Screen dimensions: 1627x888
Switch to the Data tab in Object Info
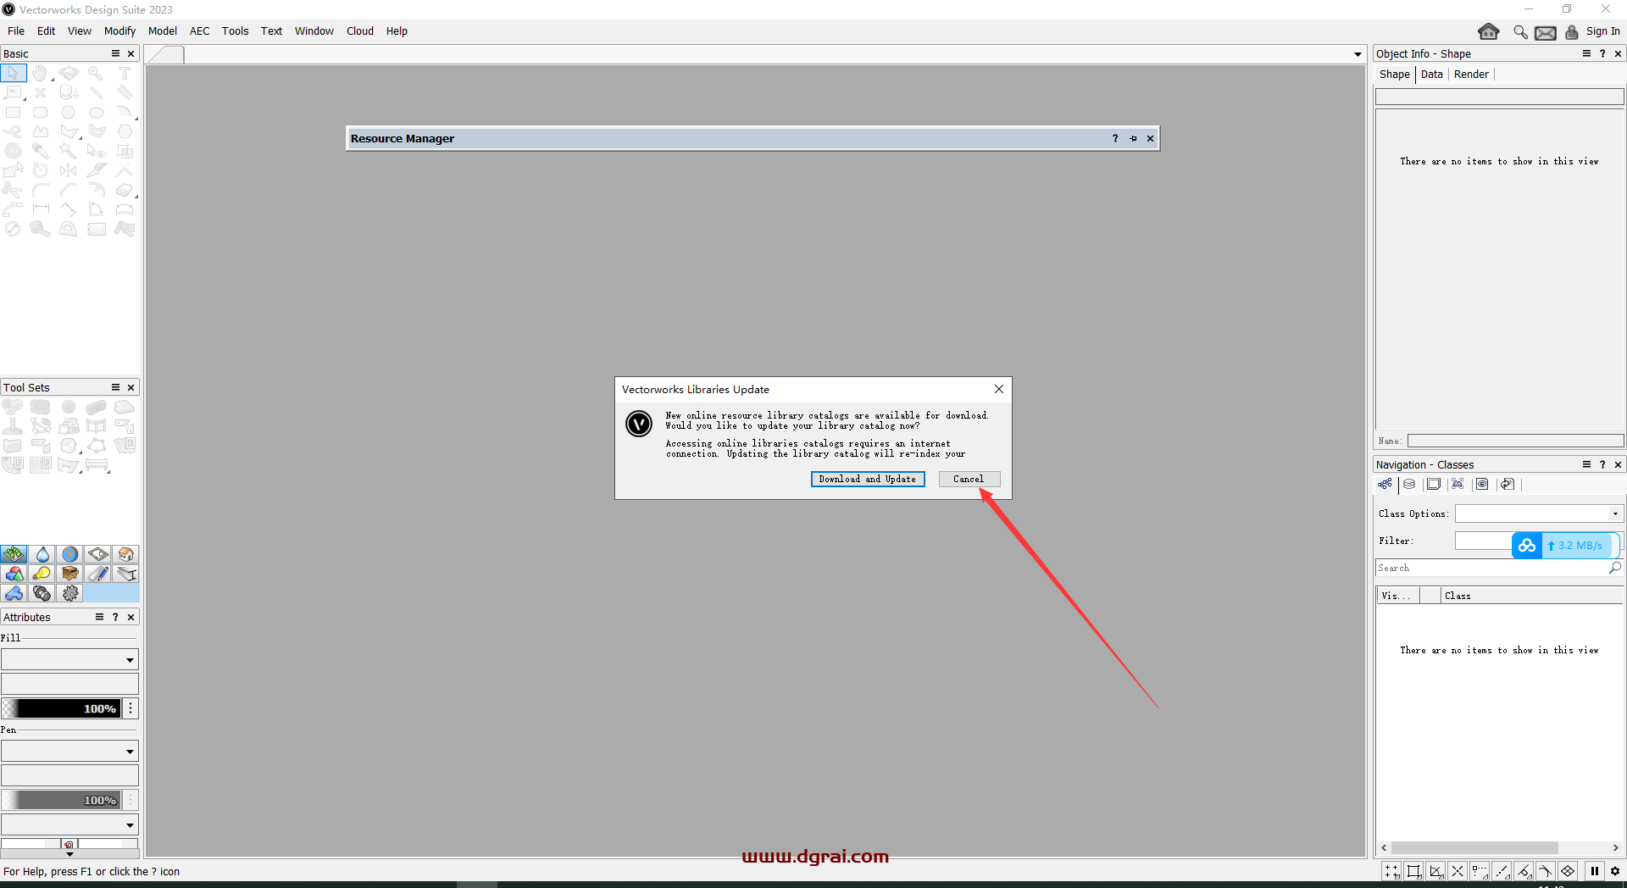1431,75
